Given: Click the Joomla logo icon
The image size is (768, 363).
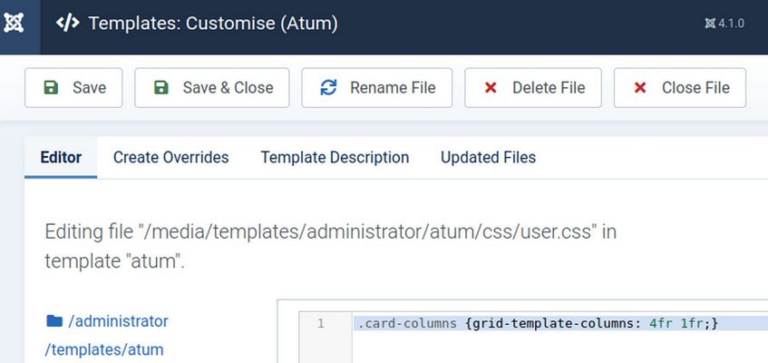Looking at the screenshot, I should (x=15, y=23).
